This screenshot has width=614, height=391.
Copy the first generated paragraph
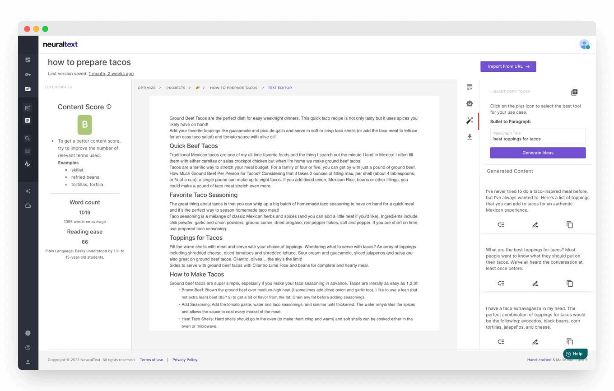570,224
